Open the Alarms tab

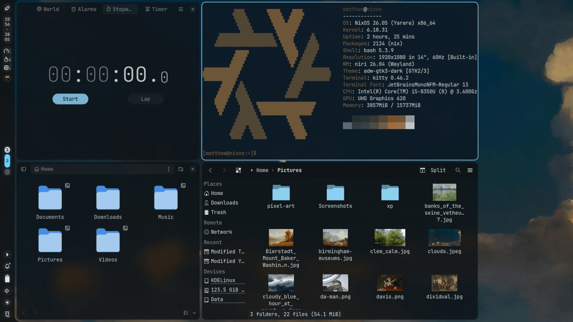pyautogui.click(x=84, y=9)
